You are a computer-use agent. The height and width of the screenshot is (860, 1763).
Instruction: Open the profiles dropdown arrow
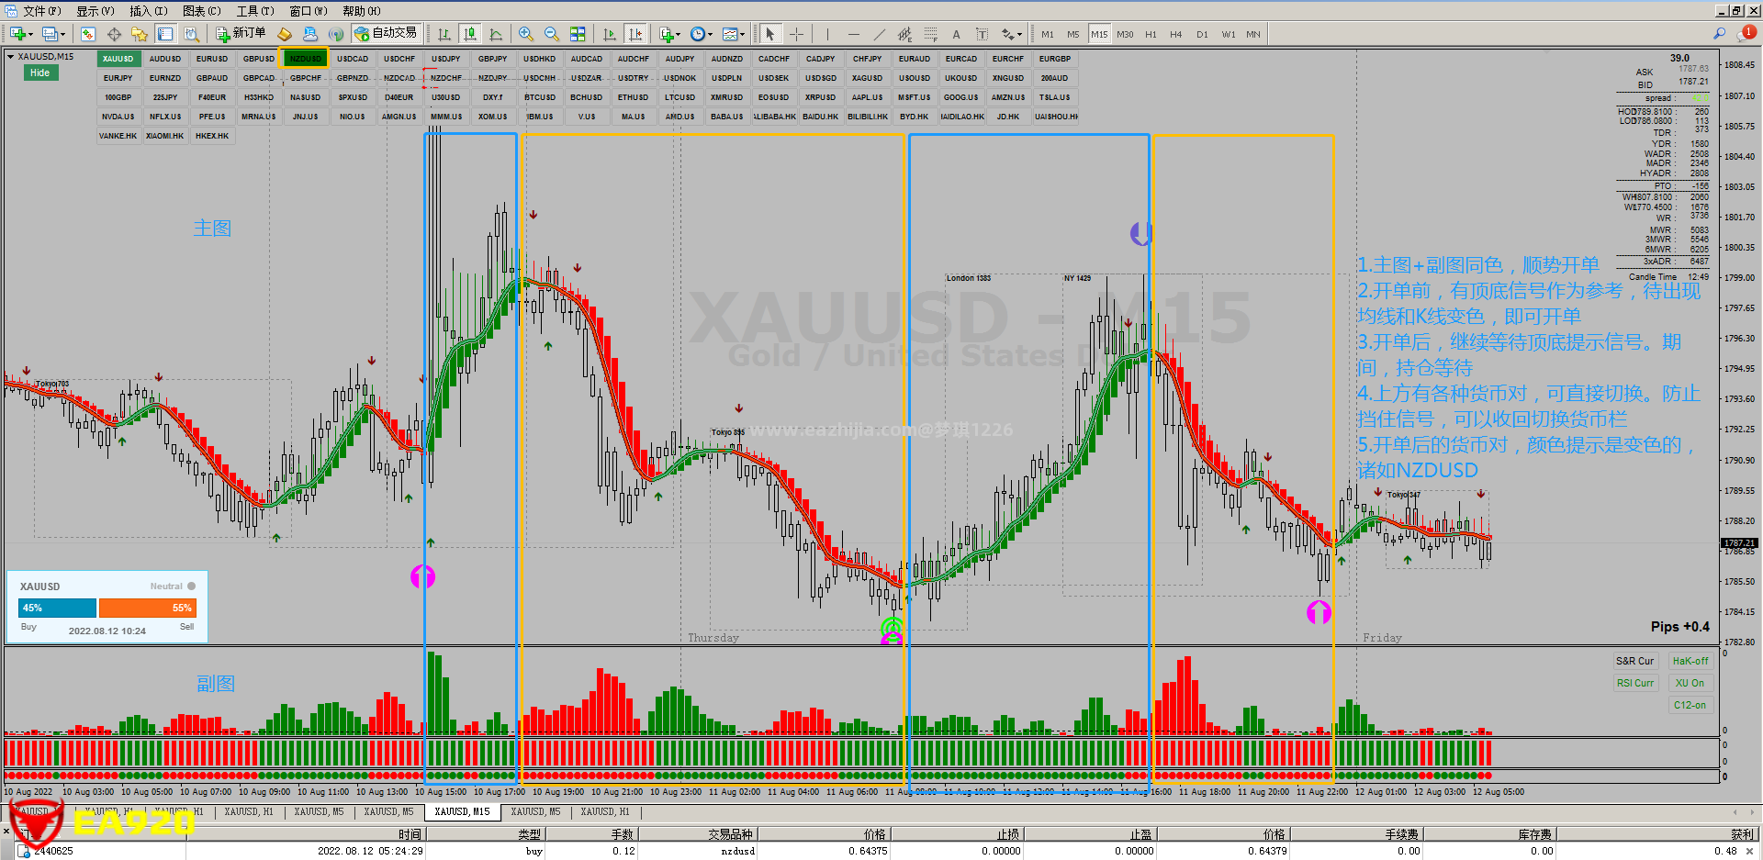click(62, 35)
